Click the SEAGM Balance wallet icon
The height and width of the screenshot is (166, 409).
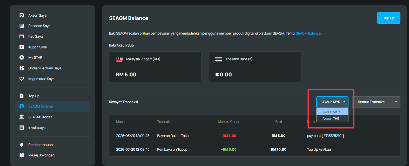(22, 106)
